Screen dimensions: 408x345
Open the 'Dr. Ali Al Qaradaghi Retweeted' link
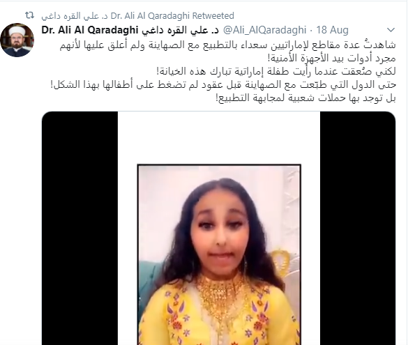[x=137, y=16]
